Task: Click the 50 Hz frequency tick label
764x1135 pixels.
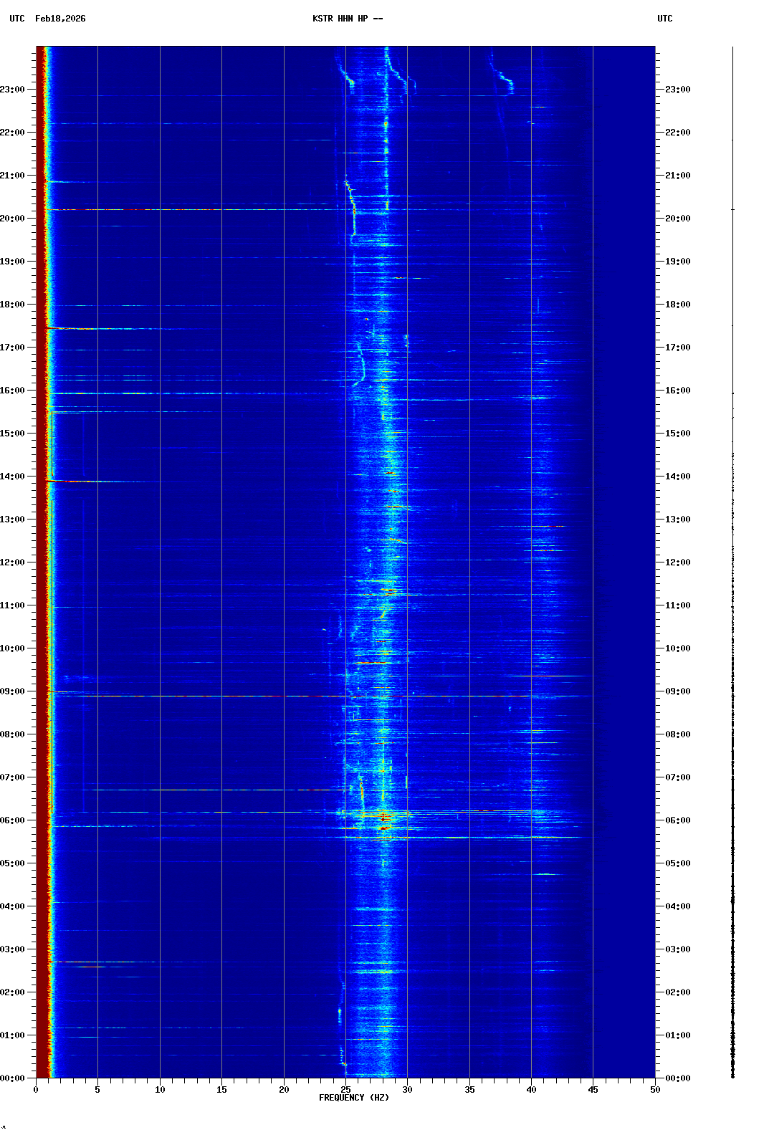Action: pyautogui.click(x=655, y=1089)
